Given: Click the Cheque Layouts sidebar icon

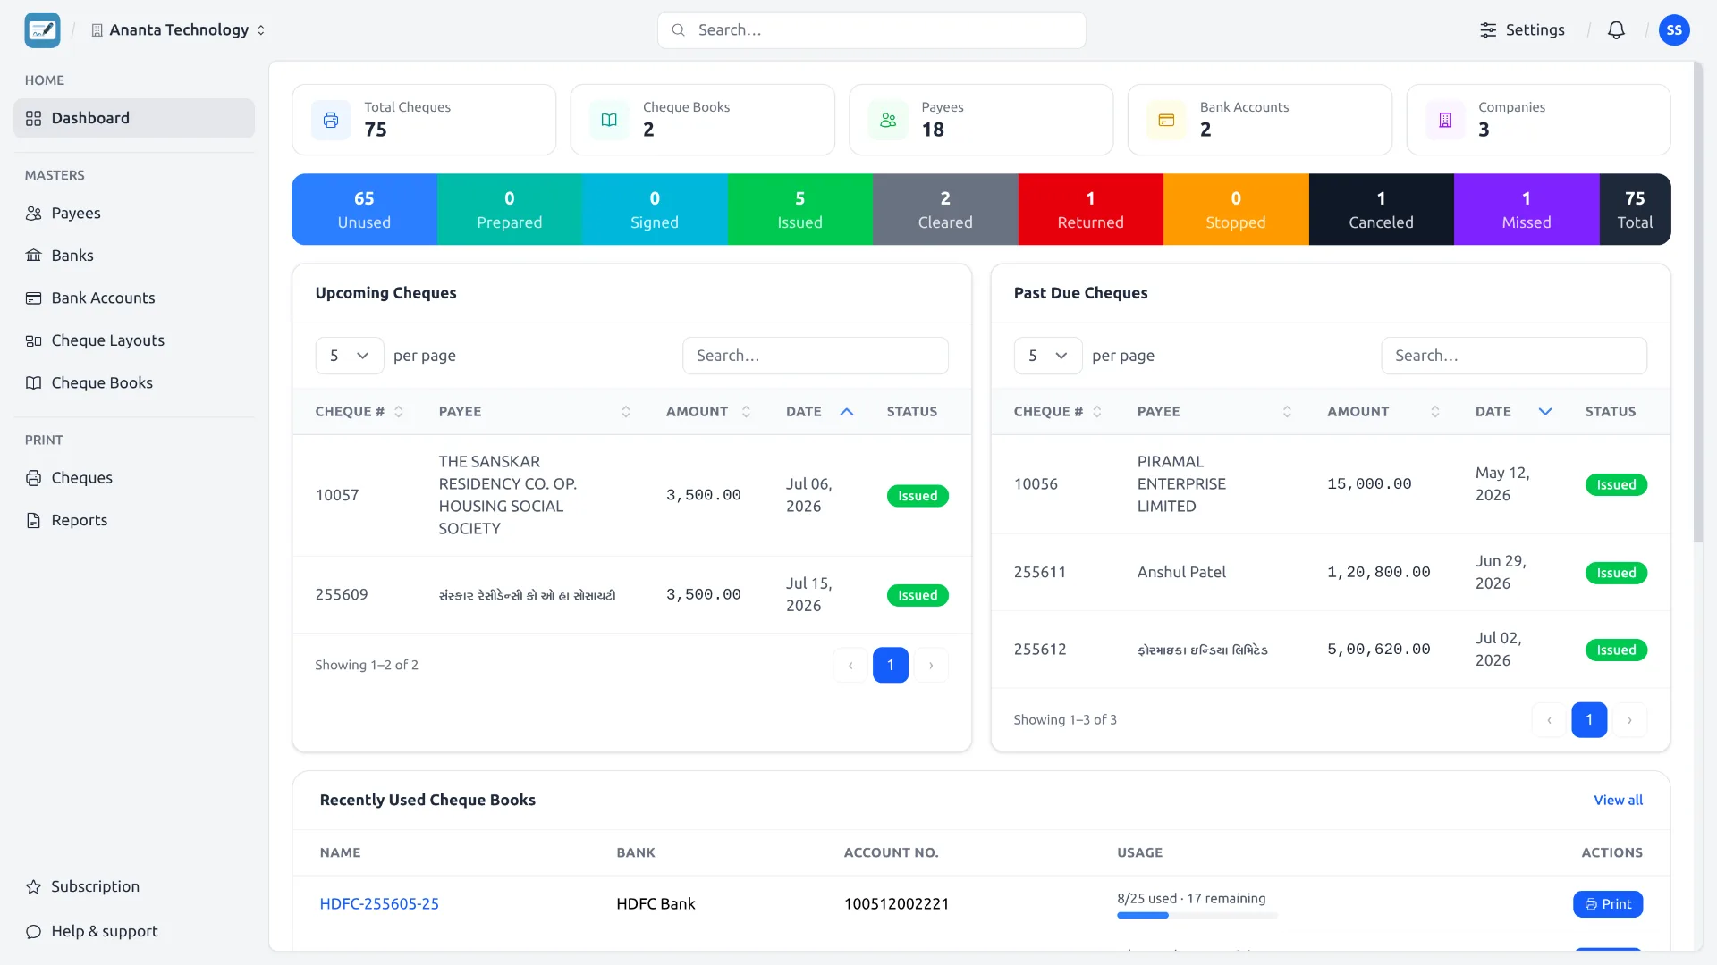Looking at the screenshot, I should [34, 340].
